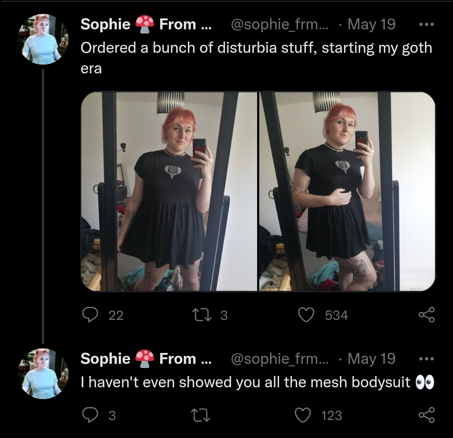This screenshot has height=438, width=453.
Task: Like the tweet with 534 likes
Action: pyautogui.click(x=306, y=315)
